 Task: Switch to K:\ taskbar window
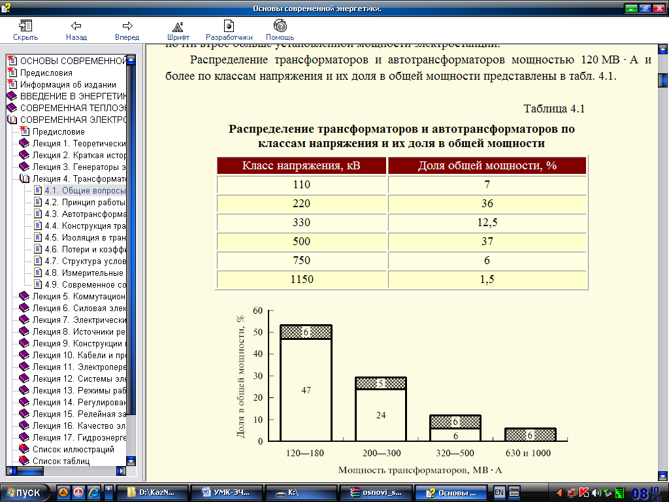pos(301,493)
